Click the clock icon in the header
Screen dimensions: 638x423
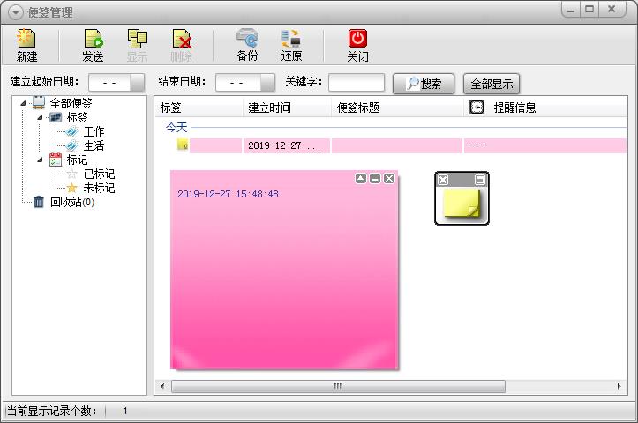[x=477, y=108]
